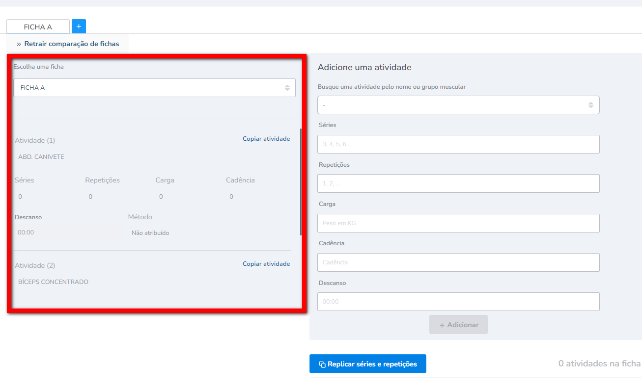Click the copy icon in Replicar button
Image resolution: width=642 pixels, height=387 pixels.
click(322, 364)
